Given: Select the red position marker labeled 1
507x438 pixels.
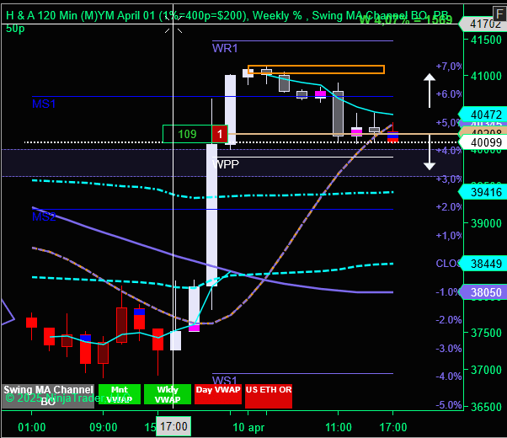Looking at the screenshot, I should 220,134.
